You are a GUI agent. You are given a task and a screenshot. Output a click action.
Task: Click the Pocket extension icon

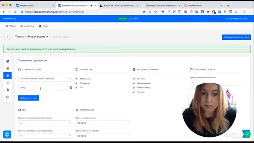(197, 12)
